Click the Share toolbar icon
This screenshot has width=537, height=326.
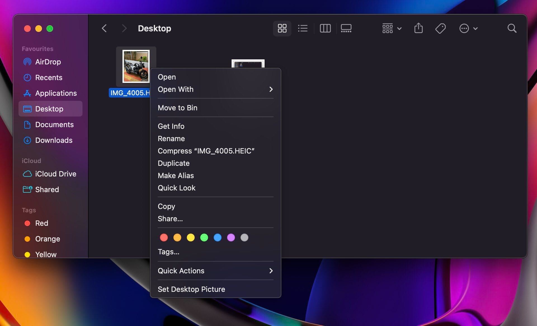coord(418,28)
